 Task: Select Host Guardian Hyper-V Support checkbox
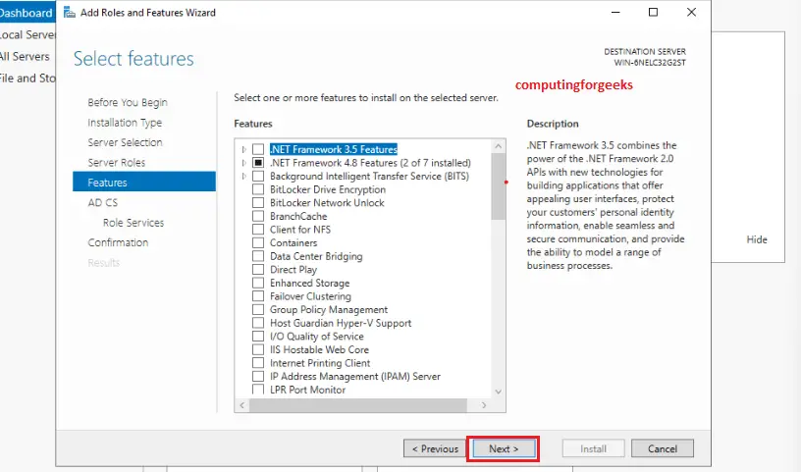(x=258, y=322)
